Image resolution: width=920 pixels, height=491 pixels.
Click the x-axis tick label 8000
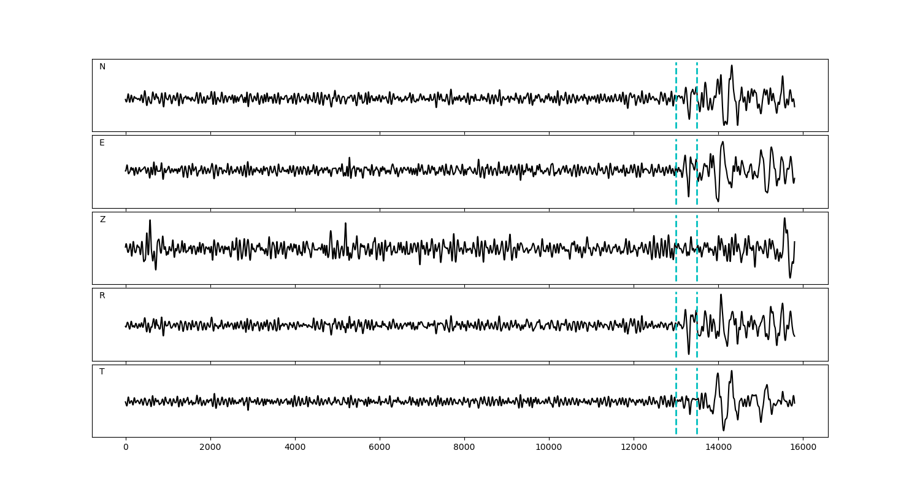click(x=464, y=448)
